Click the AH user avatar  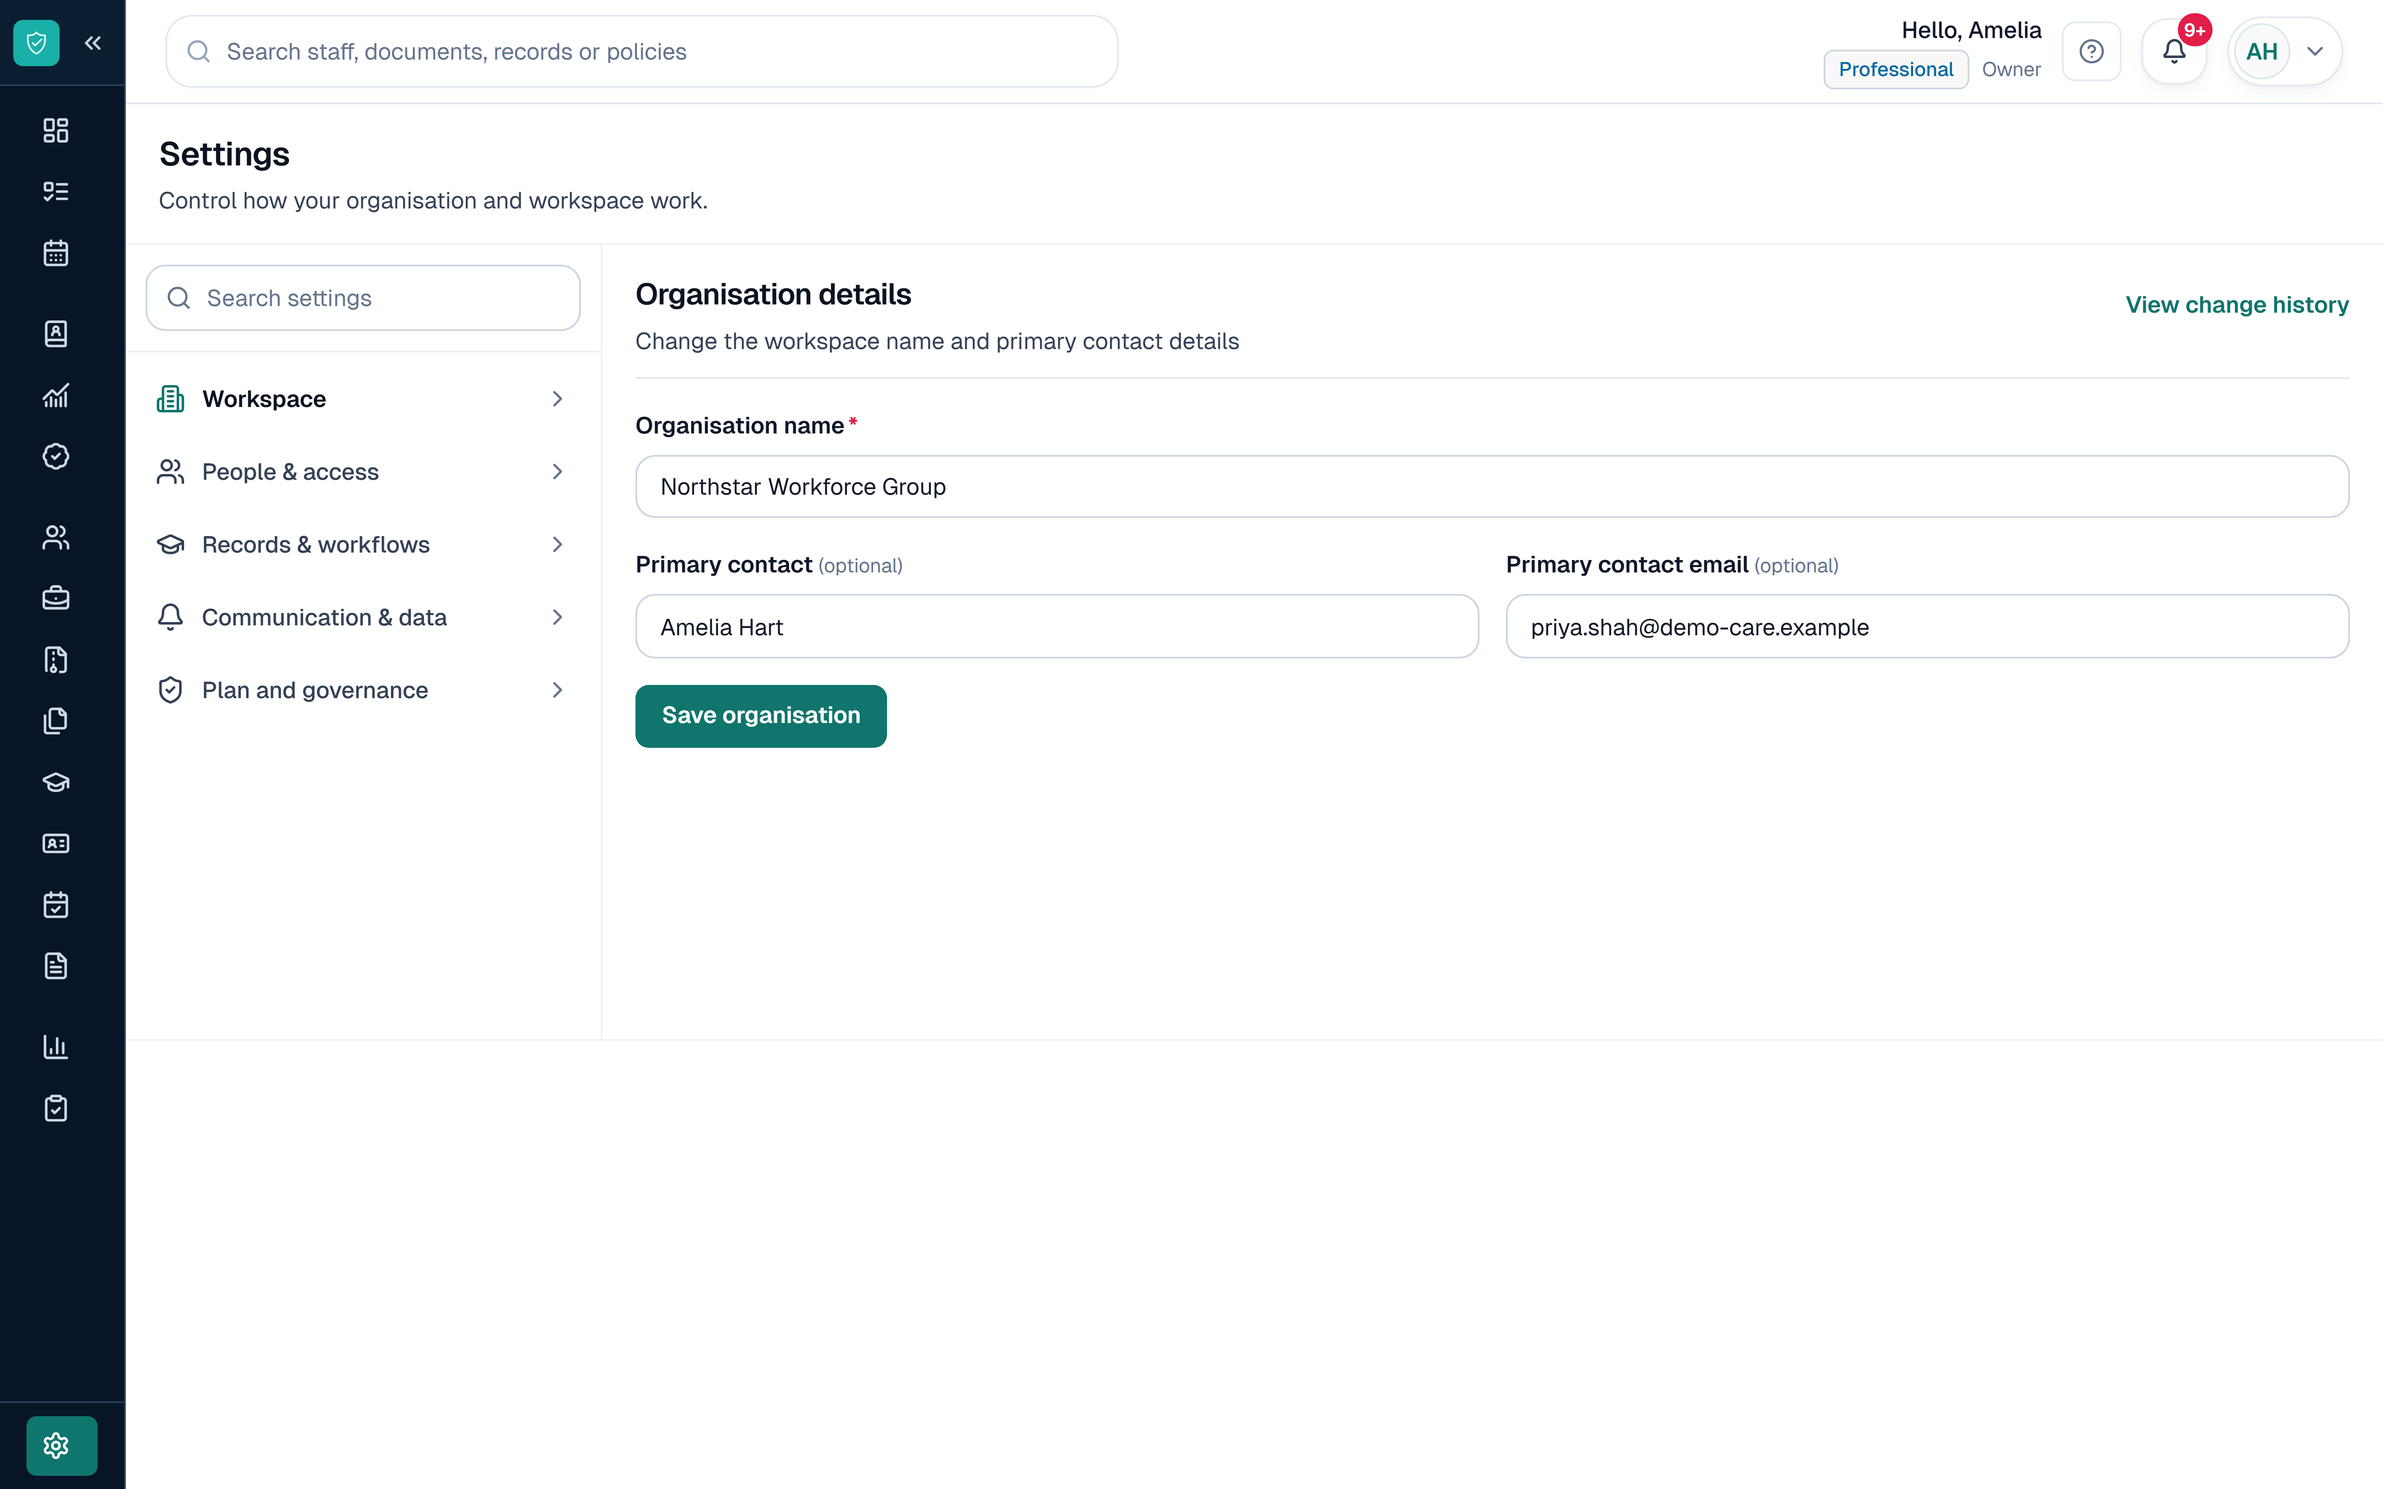tap(2262, 51)
